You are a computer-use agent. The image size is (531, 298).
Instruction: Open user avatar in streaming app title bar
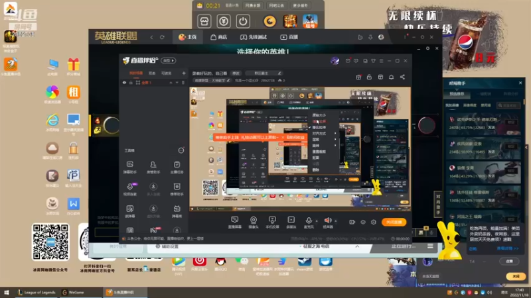point(335,61)
